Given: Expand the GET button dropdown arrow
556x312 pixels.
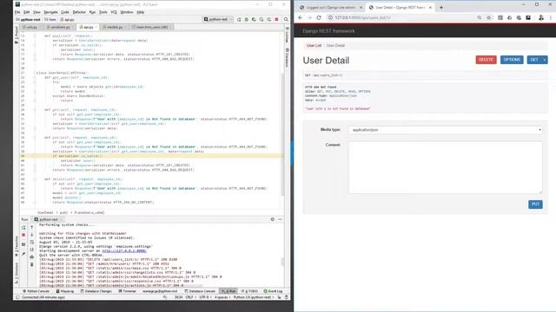Looking at the screenshot, I should [x=545, y=60].
